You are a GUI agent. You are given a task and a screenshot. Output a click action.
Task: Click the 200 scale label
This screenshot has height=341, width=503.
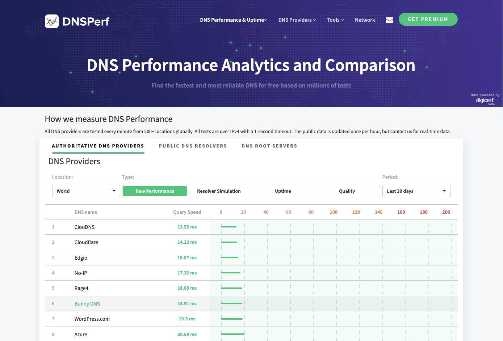[446, 212]
